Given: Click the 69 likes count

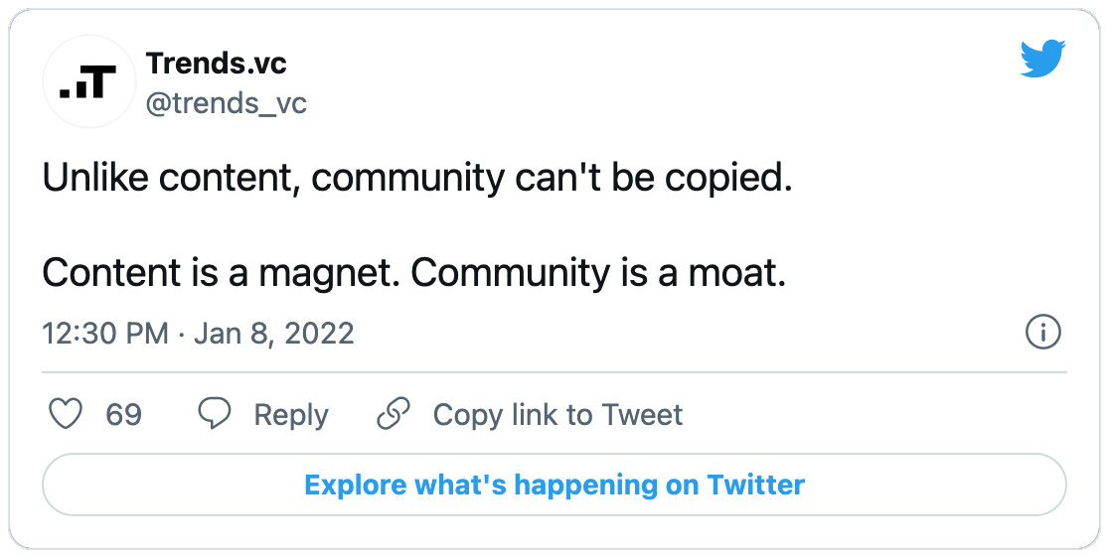Looking at the screenshot, I should (x=124, y=415).
